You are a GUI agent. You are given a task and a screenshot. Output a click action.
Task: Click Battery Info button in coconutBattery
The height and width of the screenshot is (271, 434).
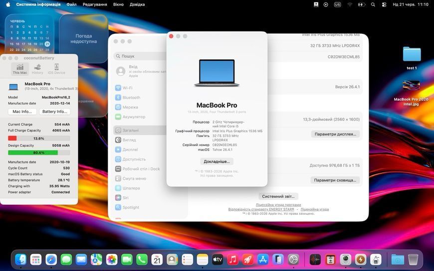55,112
